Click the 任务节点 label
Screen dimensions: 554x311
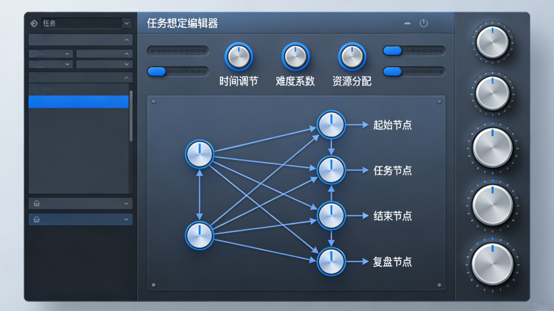tap(392, 171)
